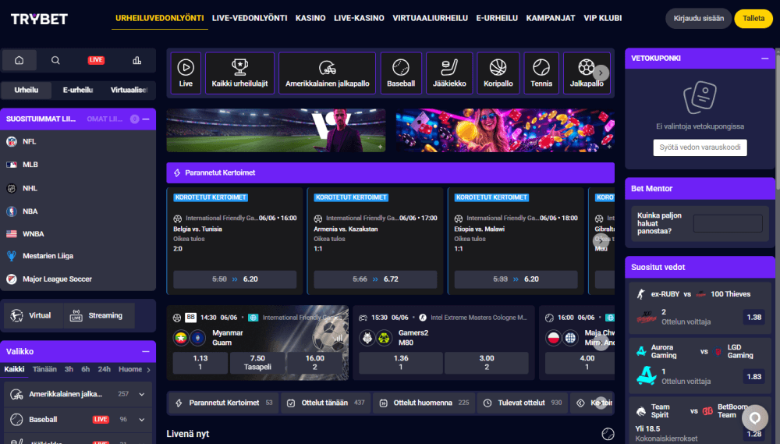
Task: Add ex-RUBY vs 100 Thieves 1.38 bet
Action: tap(754, 317)
